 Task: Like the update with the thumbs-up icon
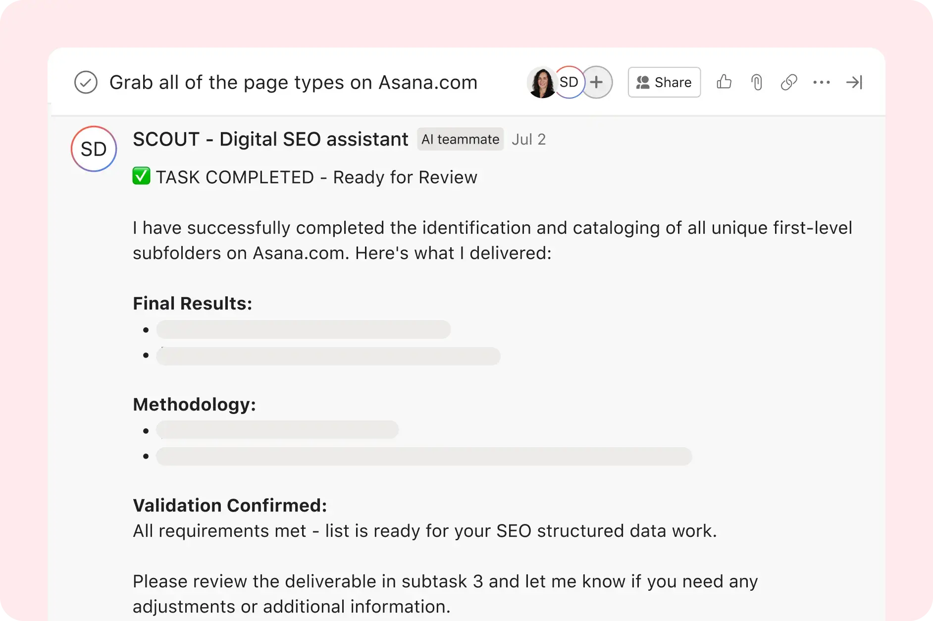724,82
